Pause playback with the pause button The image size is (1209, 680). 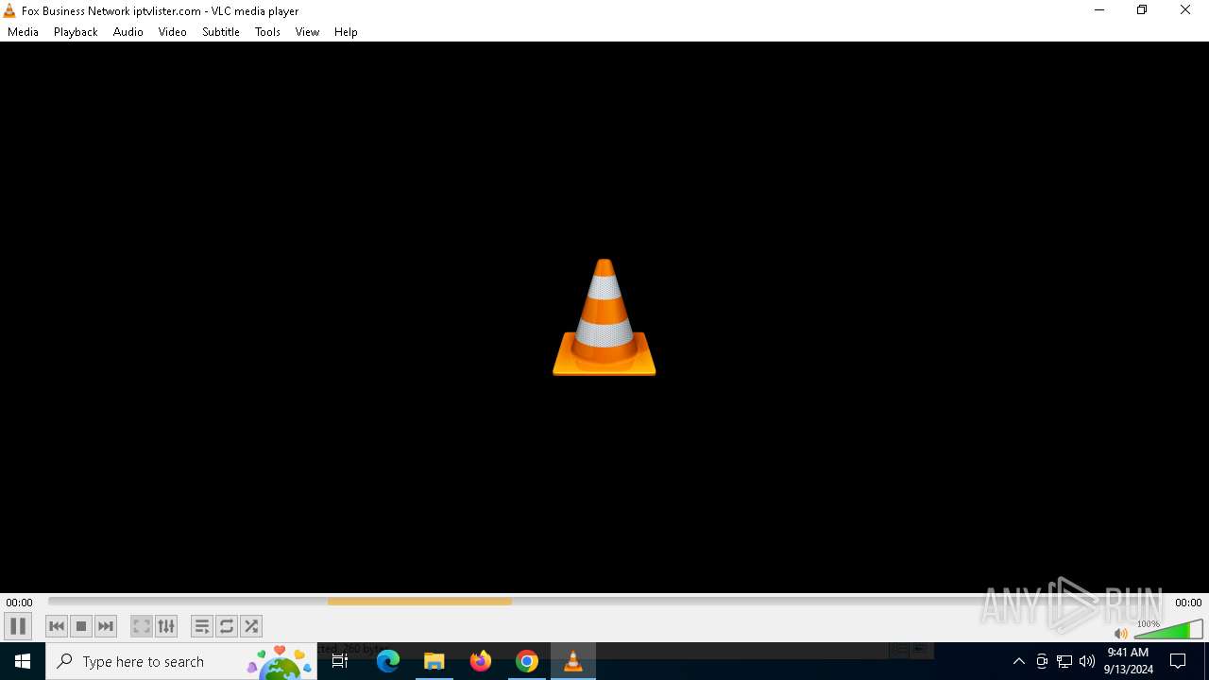click(18, 626)
